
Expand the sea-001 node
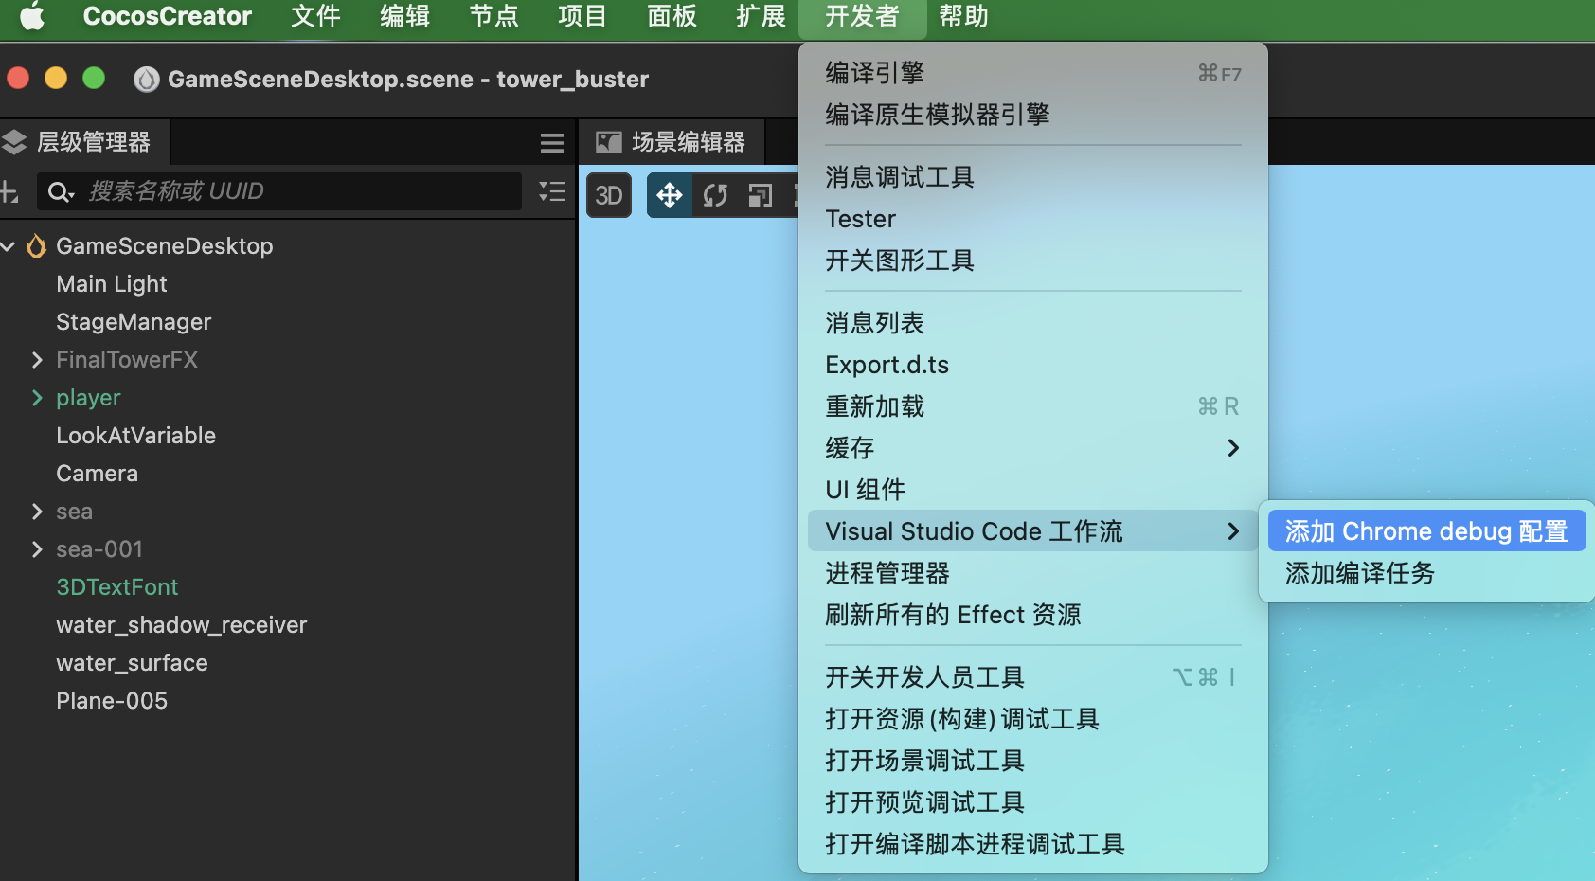click(37, 548)
